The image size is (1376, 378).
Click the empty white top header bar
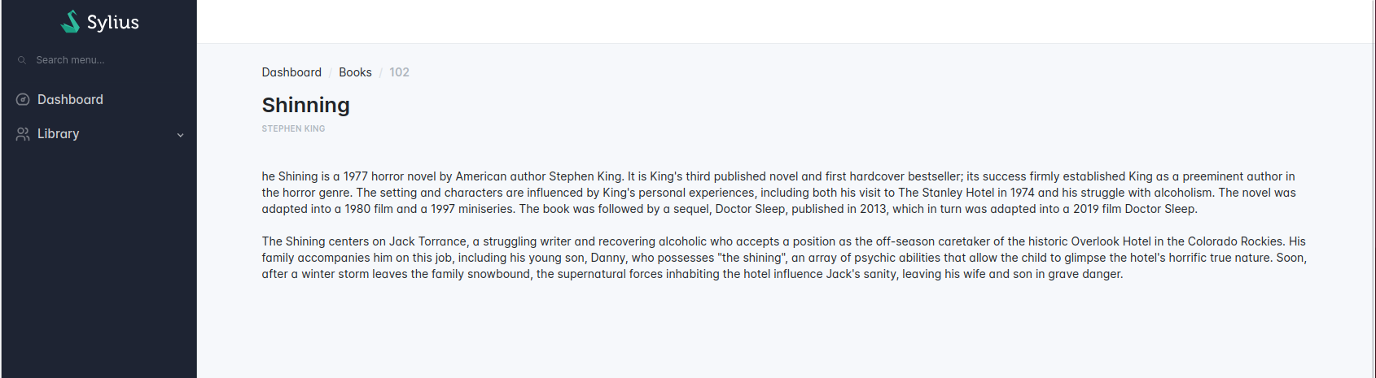785,21
